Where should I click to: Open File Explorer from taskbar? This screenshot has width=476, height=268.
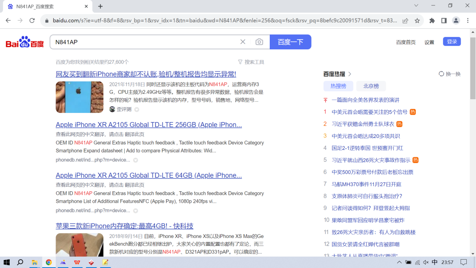pos(35,262)
